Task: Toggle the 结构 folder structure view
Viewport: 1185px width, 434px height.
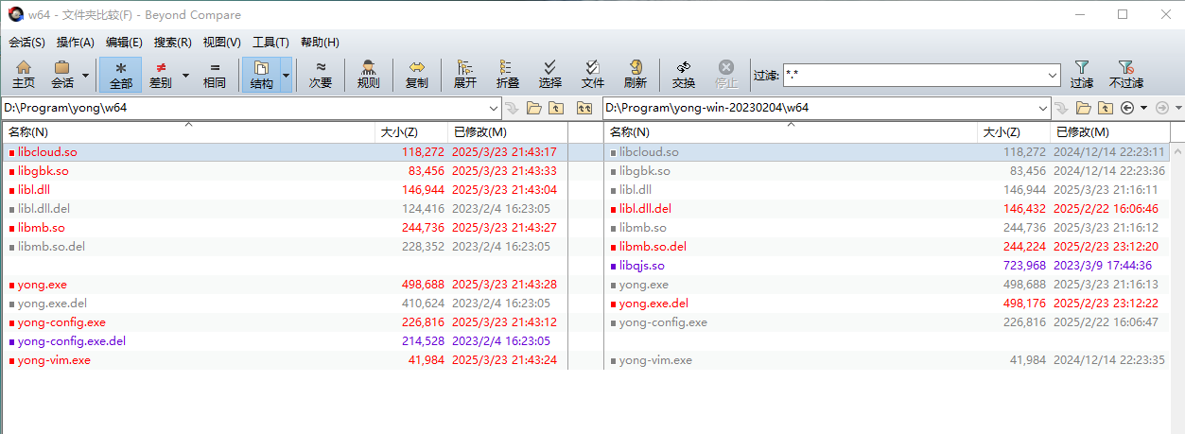Action: click(x=262, y=74)
